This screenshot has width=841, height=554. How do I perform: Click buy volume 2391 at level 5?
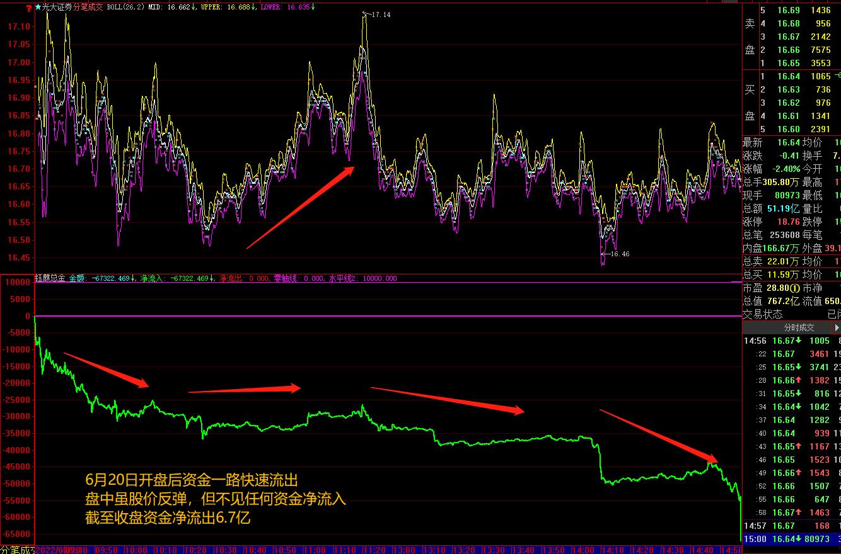(x=821, y=129)
